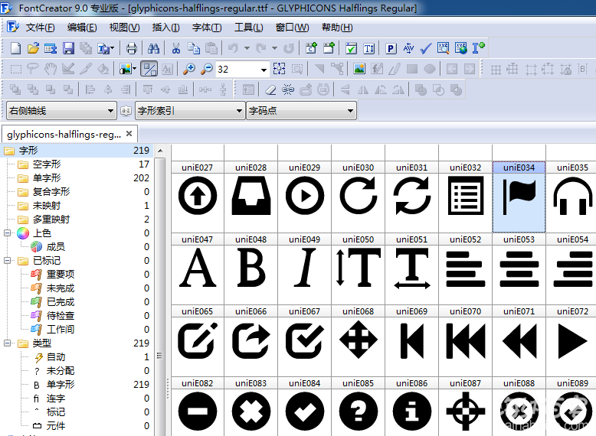Close the glyphicons-halflings-reg... tab
Viewport: 596px width, 436px height.
129,134
